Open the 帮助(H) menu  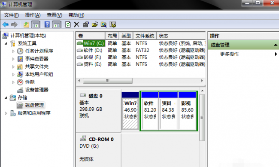(x=76, y=15)
